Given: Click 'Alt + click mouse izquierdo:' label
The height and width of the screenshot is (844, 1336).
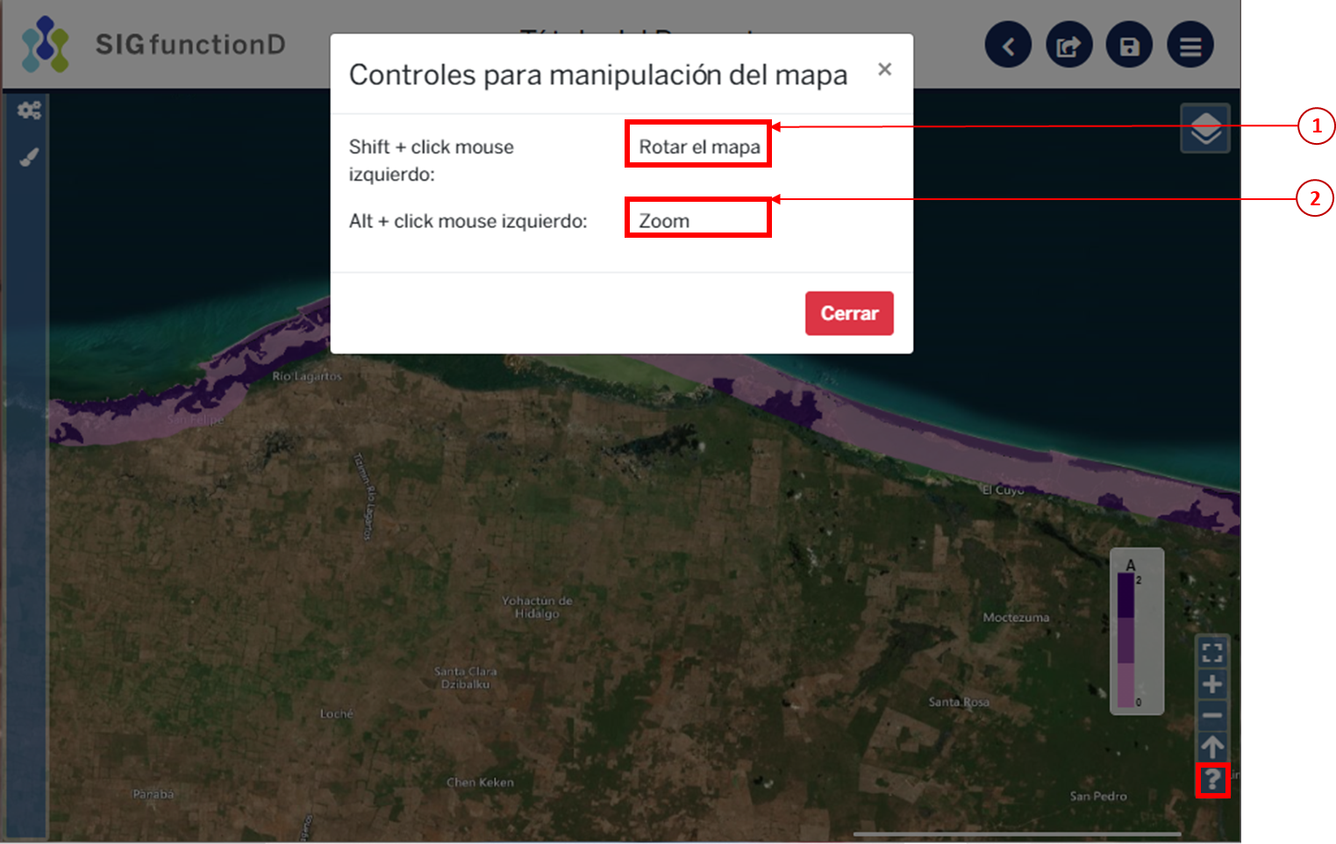Looking at the screenshot, I should (468, 221).
